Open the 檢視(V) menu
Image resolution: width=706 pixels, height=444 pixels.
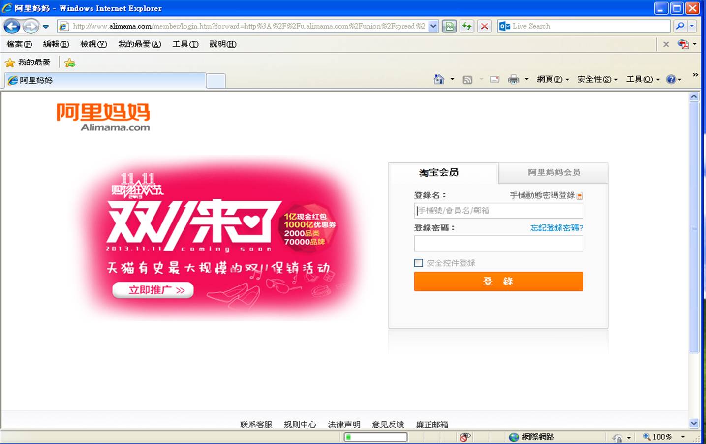click(93, 44)
